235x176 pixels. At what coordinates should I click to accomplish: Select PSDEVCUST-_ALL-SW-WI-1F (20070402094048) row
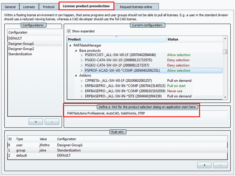coord(120,55)
